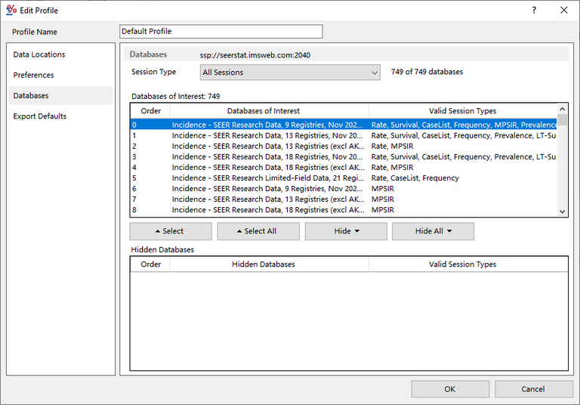Click the help question mark button

point(534,11)
